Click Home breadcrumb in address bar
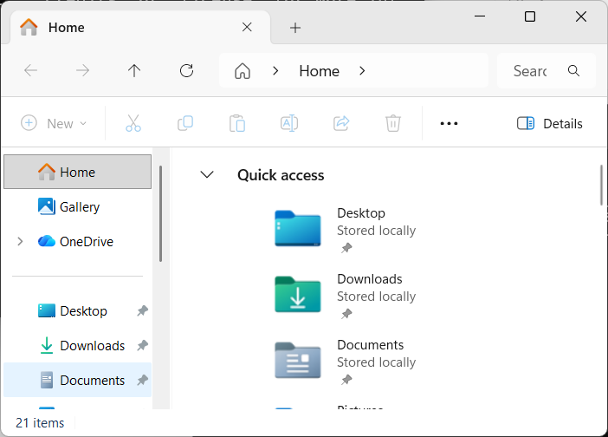 pos(319,71)
